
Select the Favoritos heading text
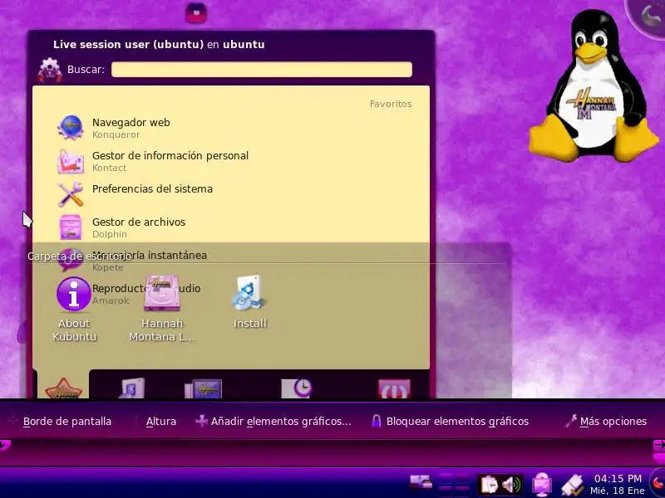[391, 104]
